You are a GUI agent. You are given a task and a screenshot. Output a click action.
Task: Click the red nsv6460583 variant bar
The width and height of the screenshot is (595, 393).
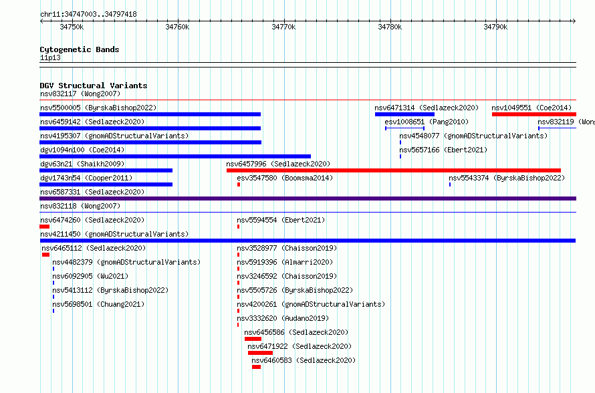pyautogui.click(x=257, y=367)
